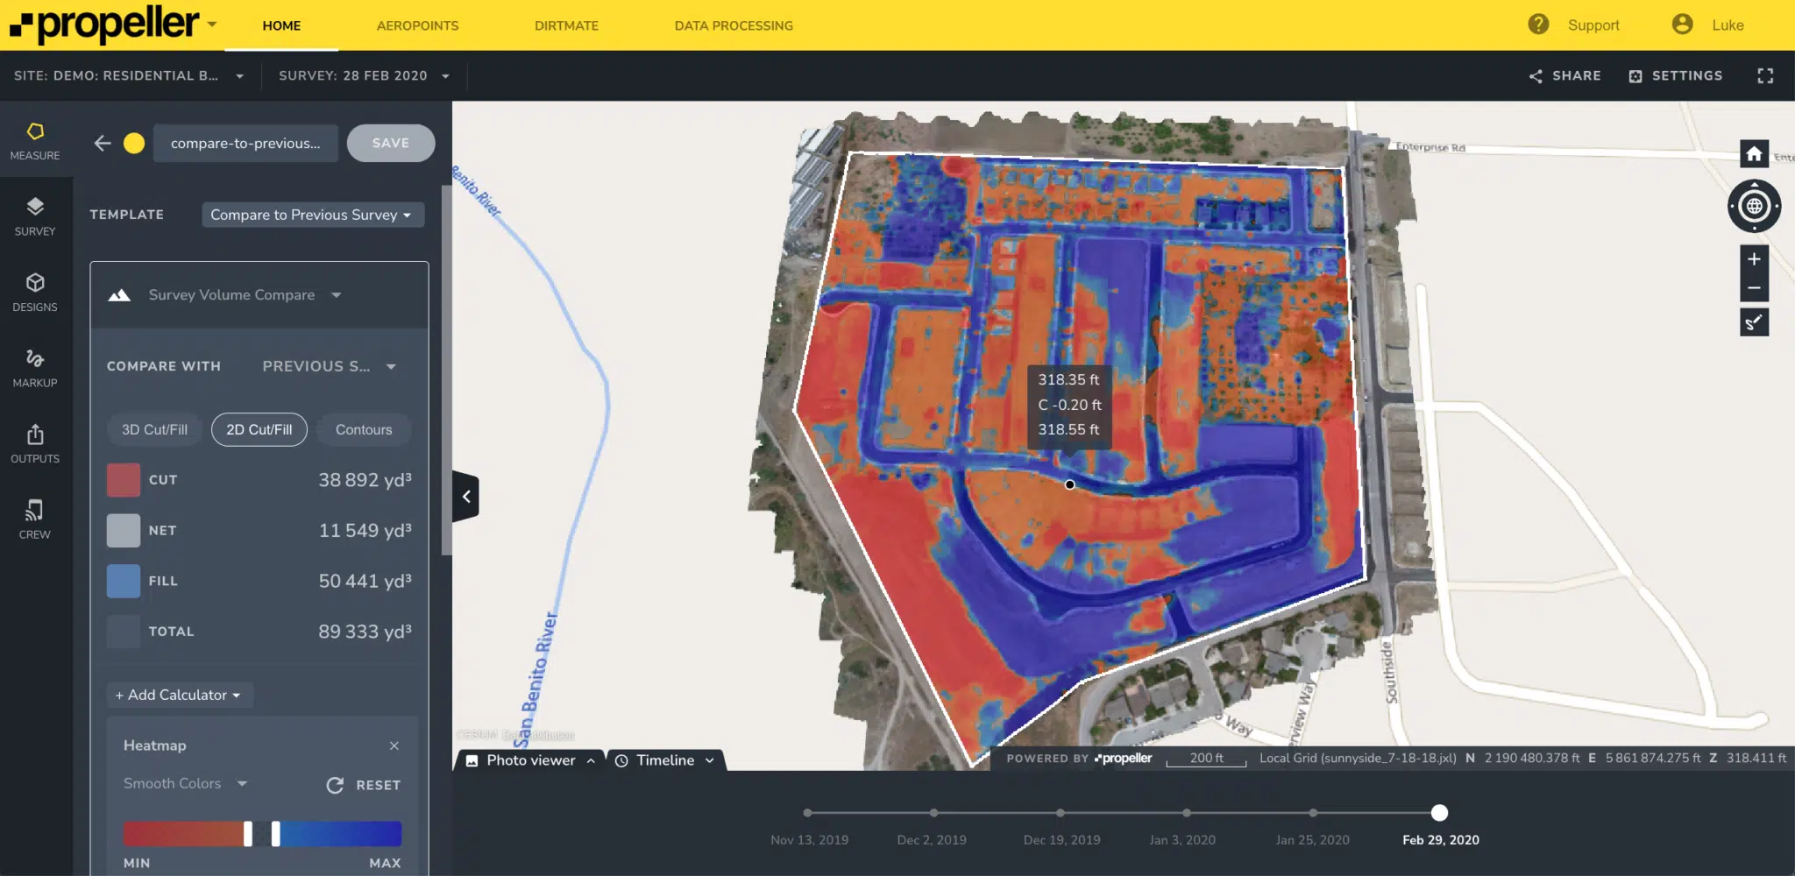
Task: Enter fullscreen mode
Action: coord(1765,76)
